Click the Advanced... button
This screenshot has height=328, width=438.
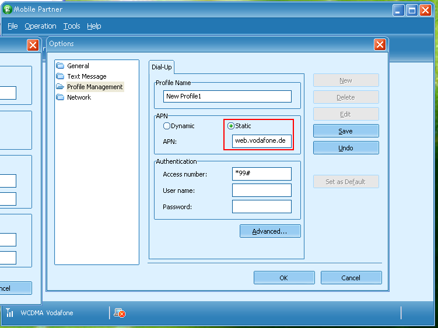coord(270,231)
